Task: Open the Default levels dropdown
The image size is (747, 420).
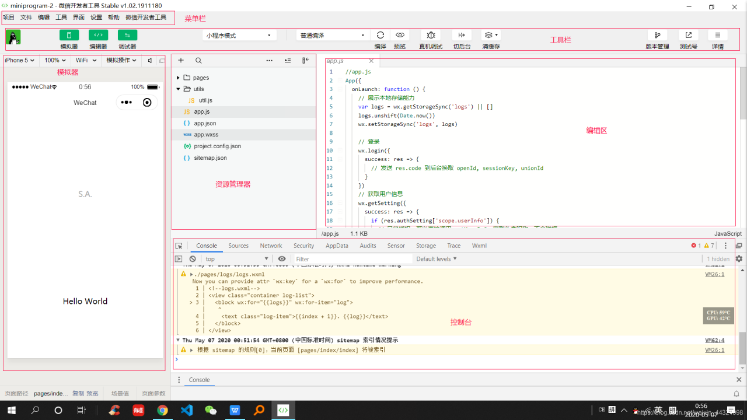Action: (x=437, y=259)
